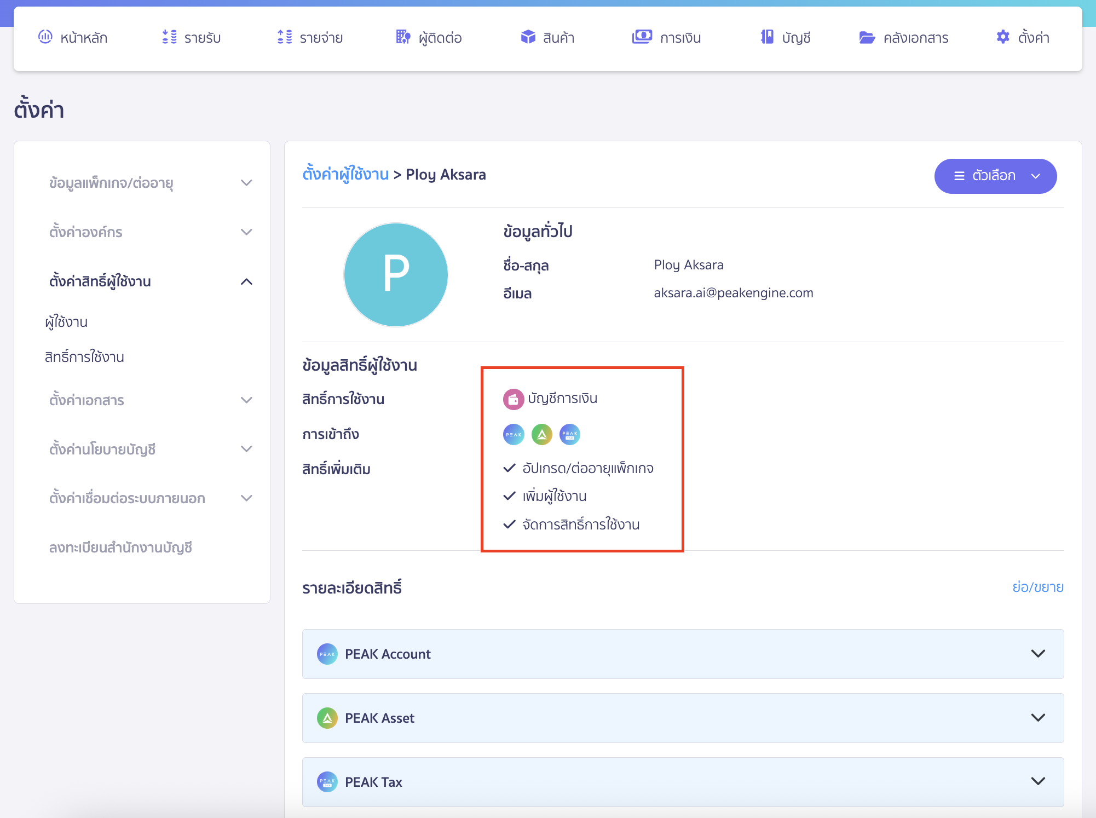The height and width of the screenshot is (818, 1096).
Task: Select the green PEAK Asset access icon
Action: (x=541, y=434)
